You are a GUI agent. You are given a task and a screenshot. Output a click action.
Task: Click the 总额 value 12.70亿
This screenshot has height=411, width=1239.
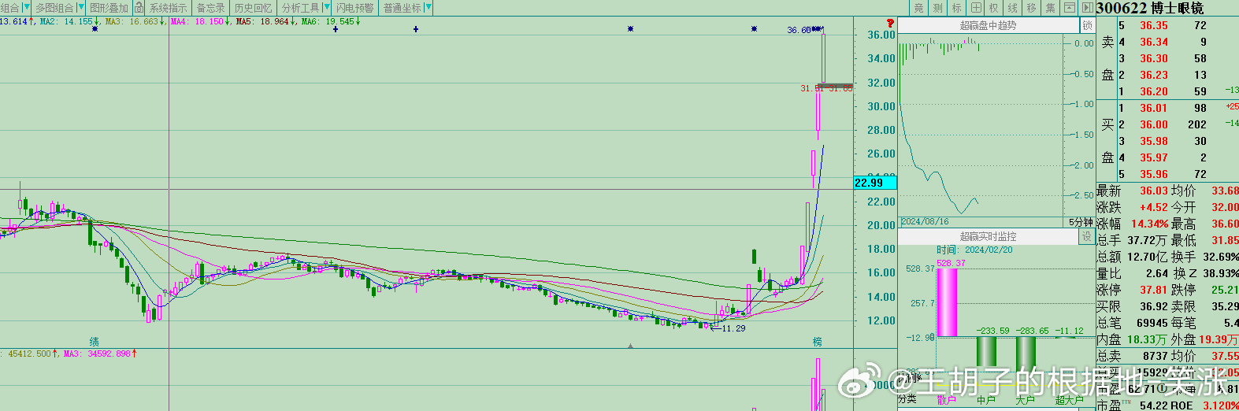pyautogui.click(x=1147, y=257)
